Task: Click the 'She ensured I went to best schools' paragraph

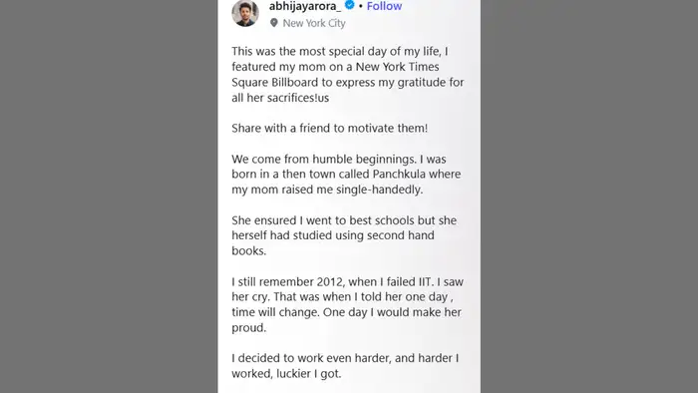Action: click(344, 235)
